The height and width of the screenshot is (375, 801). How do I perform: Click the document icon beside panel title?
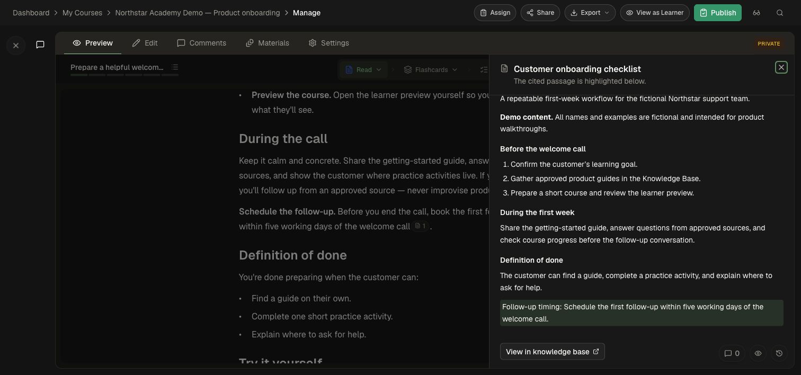pyautogui.click(x=504, y=69)
